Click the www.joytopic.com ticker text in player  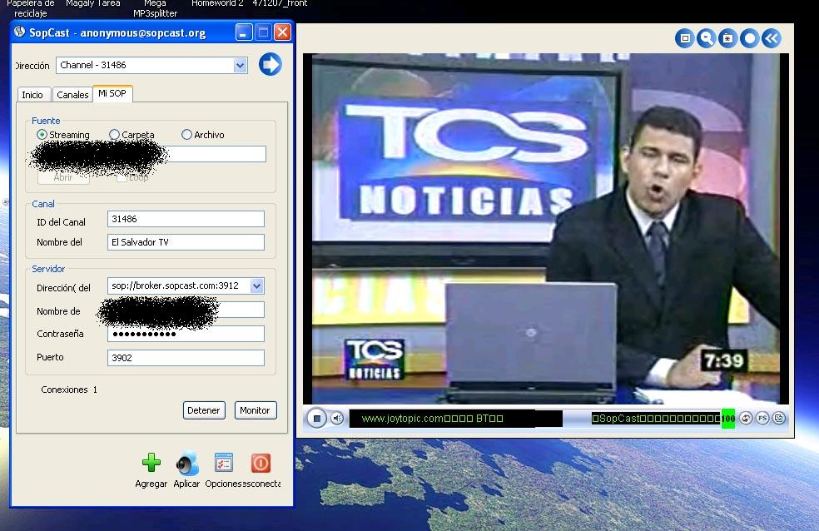tap(433, 418)
